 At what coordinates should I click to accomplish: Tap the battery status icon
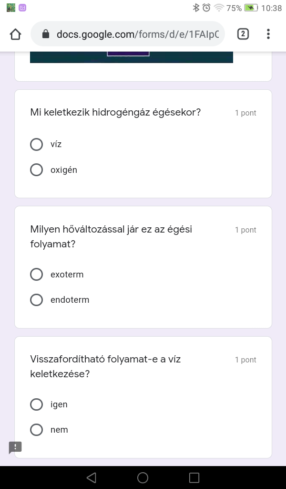point(251,8)
